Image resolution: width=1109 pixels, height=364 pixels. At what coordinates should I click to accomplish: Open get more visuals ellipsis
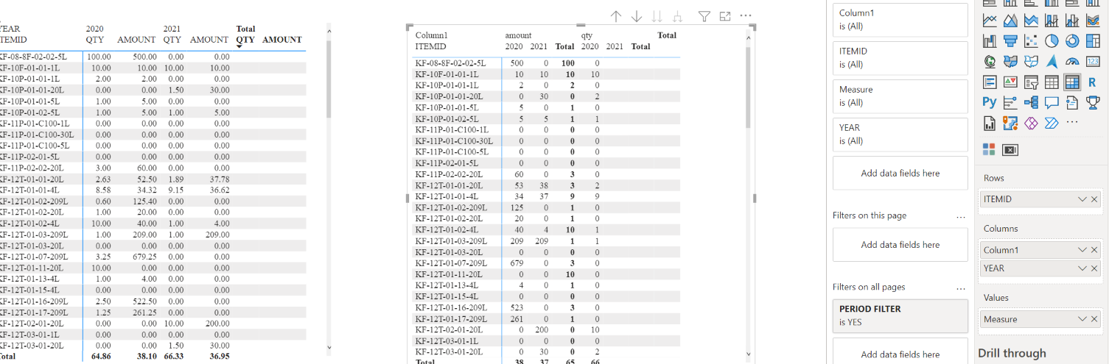1072,121
